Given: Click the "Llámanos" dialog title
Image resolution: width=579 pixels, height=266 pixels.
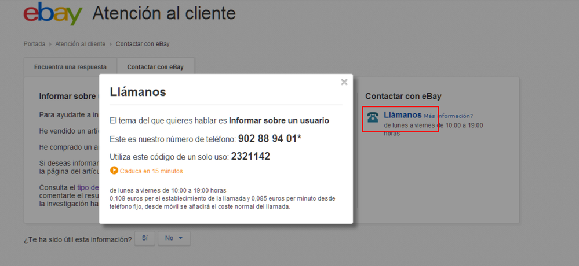Looking at the screenshot, I should point(138,92).
